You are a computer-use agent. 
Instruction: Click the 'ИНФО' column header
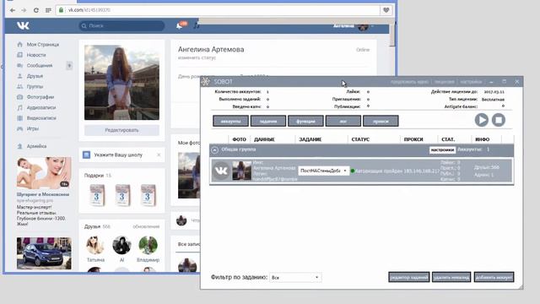(482, 139)
